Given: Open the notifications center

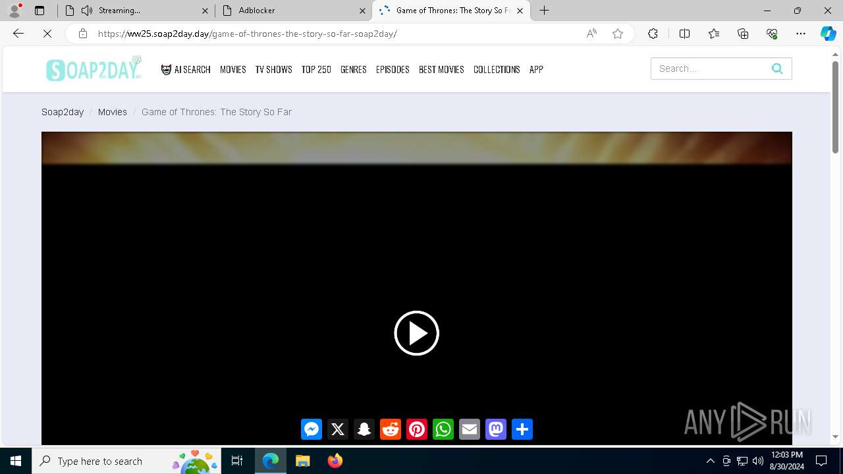Looking at the screenshot, I should pos(821,461).
